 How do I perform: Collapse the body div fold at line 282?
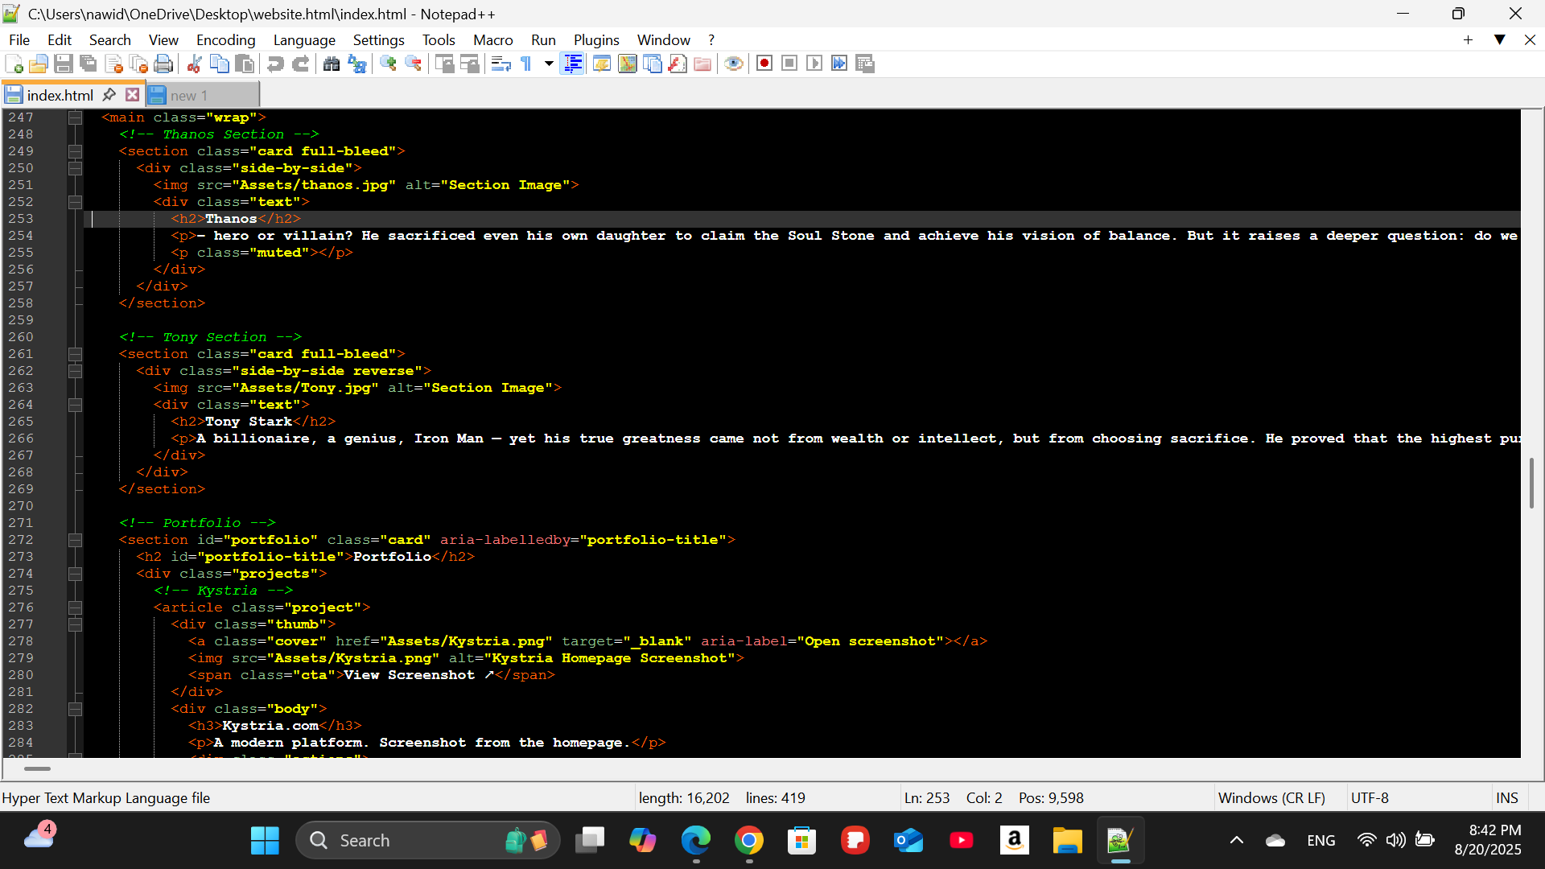[x=75, y=709]
